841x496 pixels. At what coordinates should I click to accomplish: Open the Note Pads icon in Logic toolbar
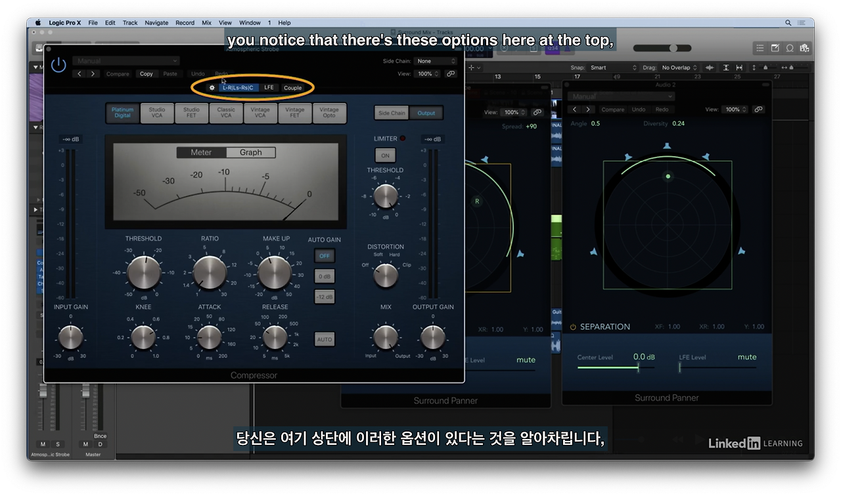(775, 48)
